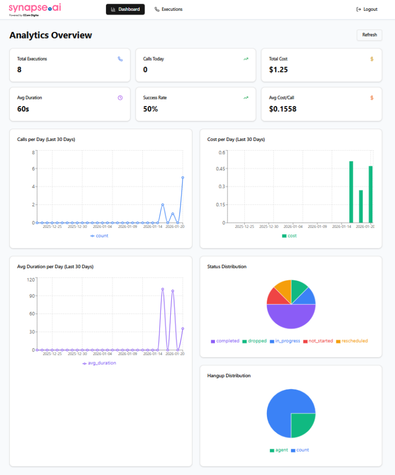Screen dimensions: 395x475
Task: Click the trend arrow icon in Calls Today card
Action: (x=246, y=59)
